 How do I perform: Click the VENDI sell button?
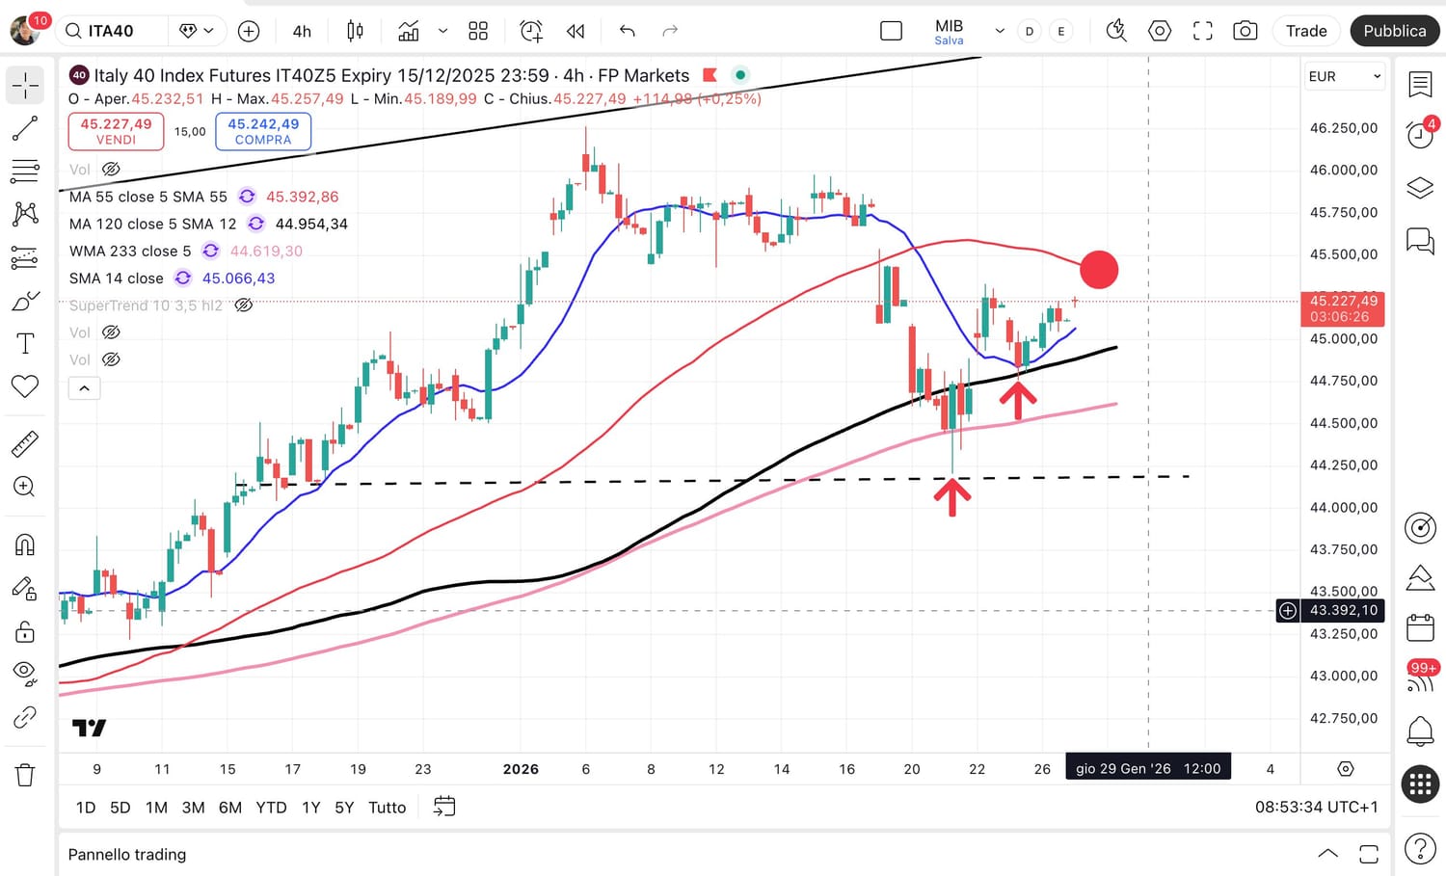click(x=116, y=132)
